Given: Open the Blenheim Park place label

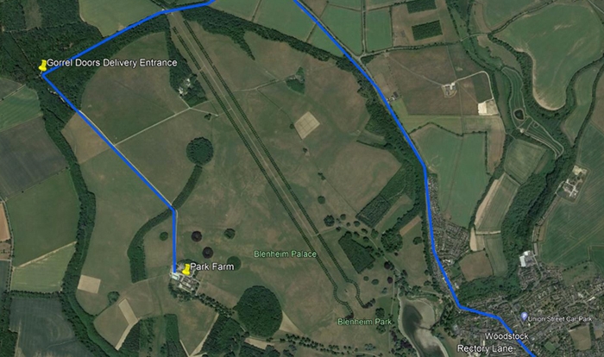Looking at the screenshot, I should tap(364, 322).
